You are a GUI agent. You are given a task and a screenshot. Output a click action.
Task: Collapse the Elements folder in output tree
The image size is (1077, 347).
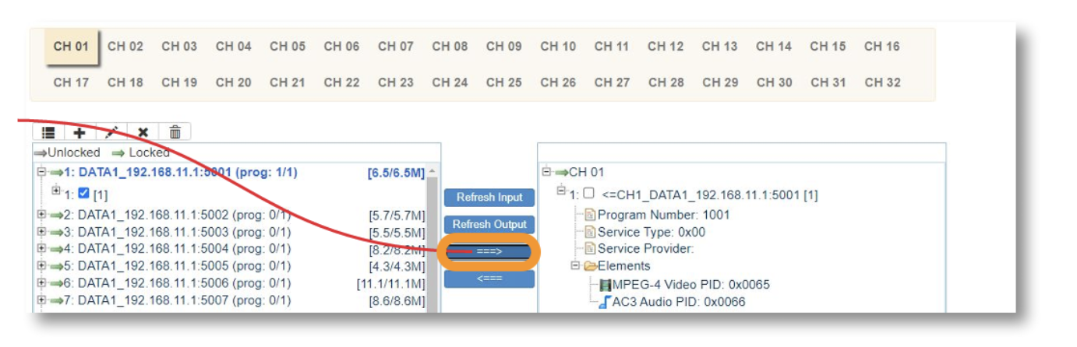pos(576,265)
